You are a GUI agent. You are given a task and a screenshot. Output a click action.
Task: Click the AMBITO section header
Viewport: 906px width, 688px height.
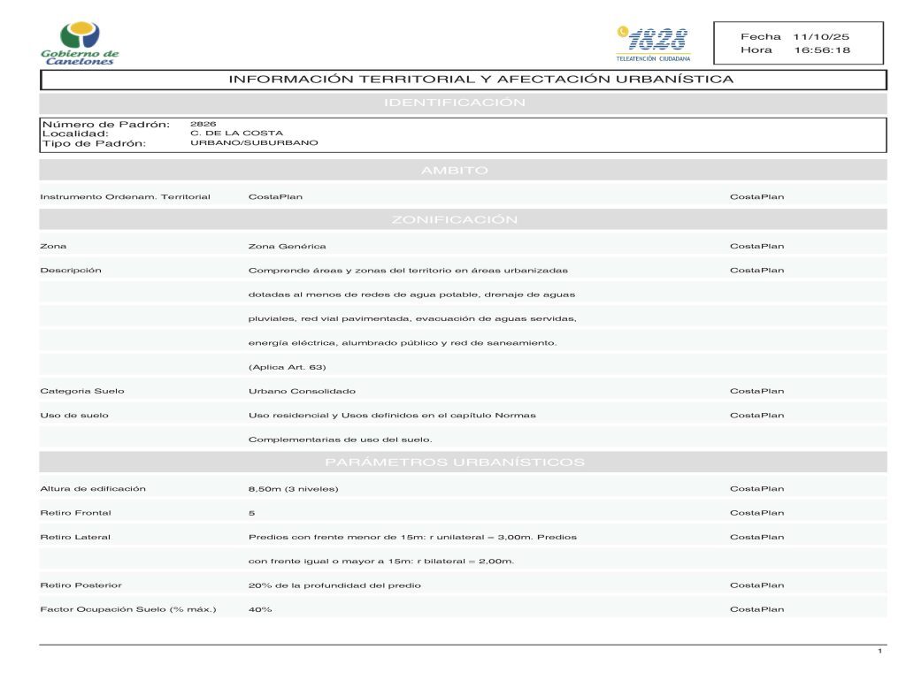coord(455,171)
